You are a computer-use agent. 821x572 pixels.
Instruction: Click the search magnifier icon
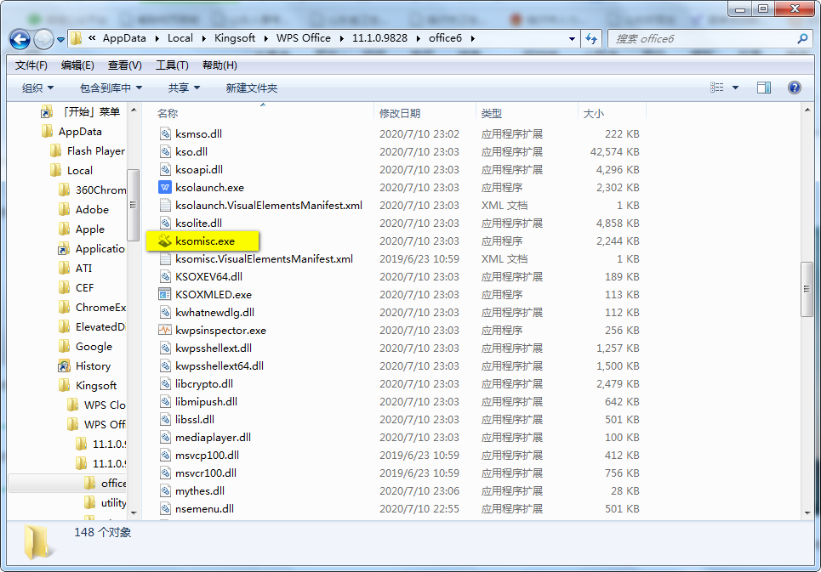coord(801,39)
